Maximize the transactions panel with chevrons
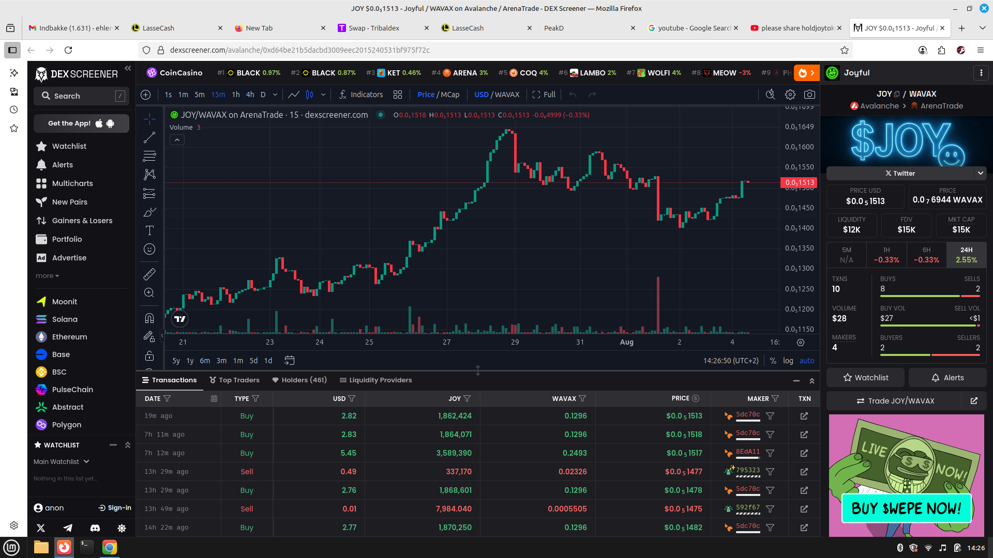Screen dimensions: 993x558 pos(812,381)
